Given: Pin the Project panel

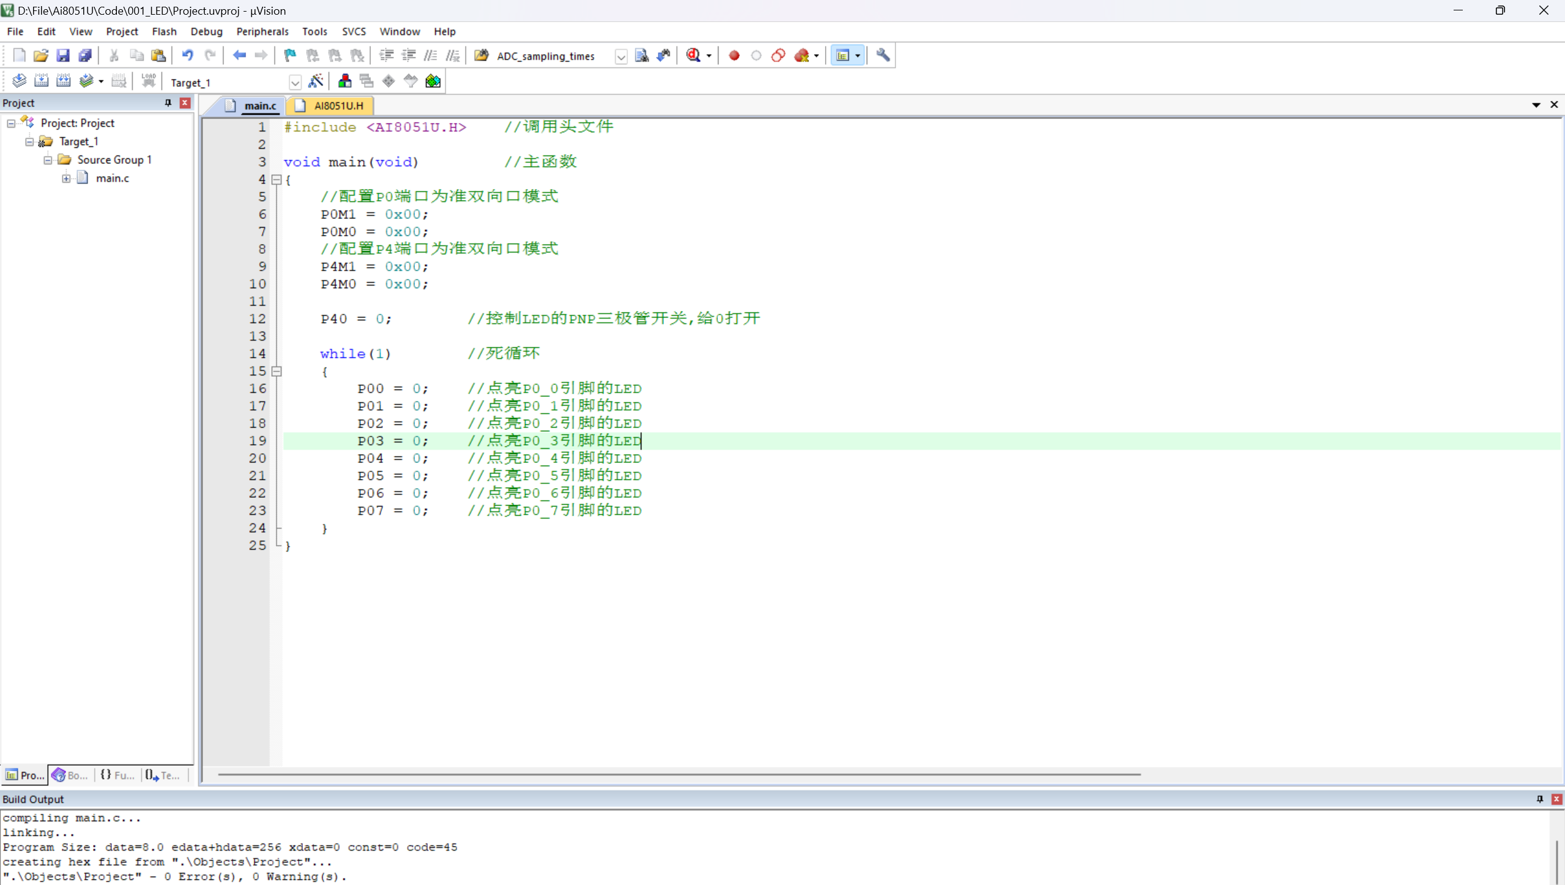Looking at the screenshot, I should click(168, 103).
